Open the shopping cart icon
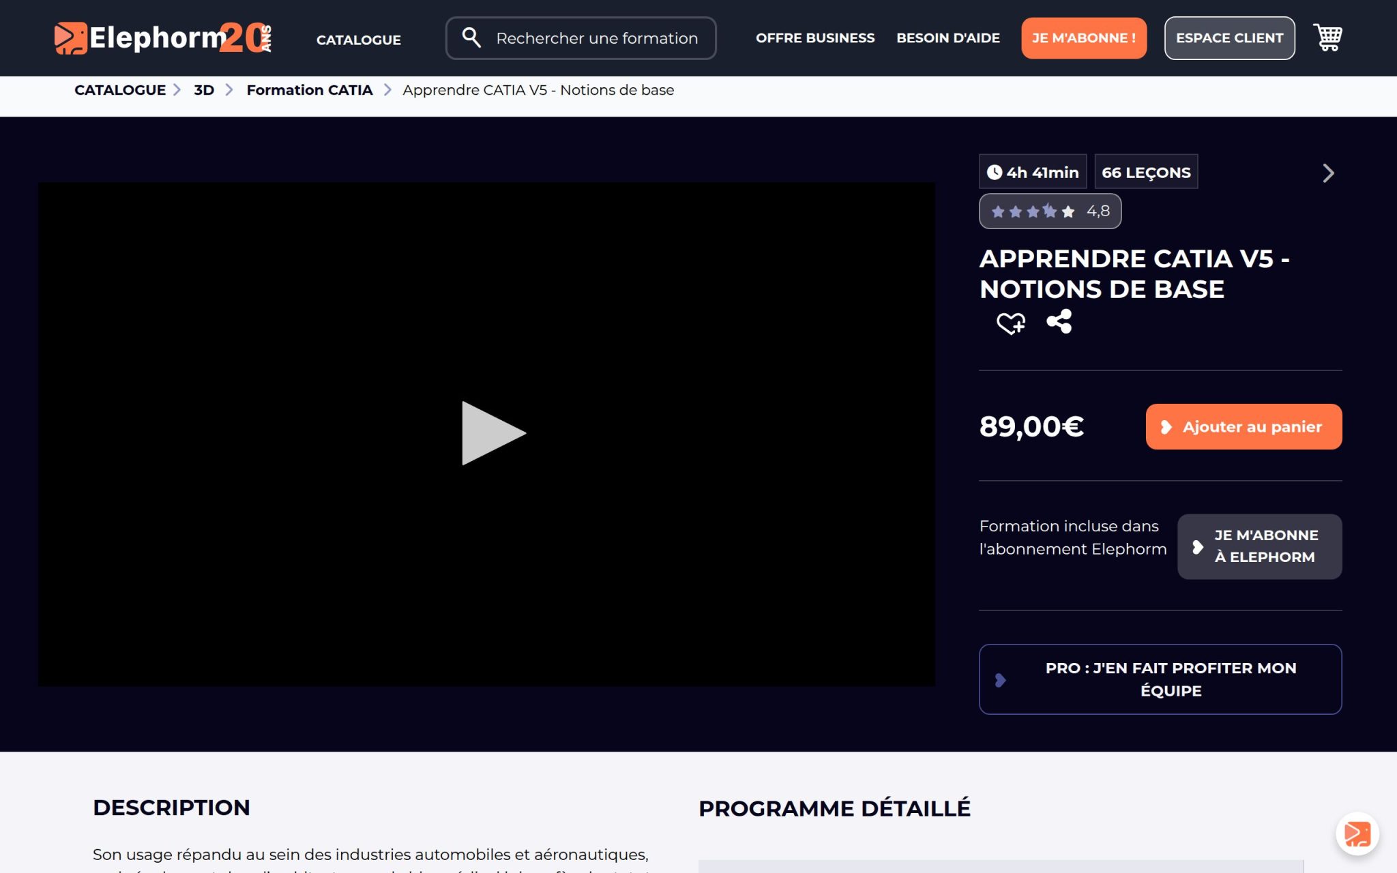This screenshot has width=1397, height=873. (1327, 38)
